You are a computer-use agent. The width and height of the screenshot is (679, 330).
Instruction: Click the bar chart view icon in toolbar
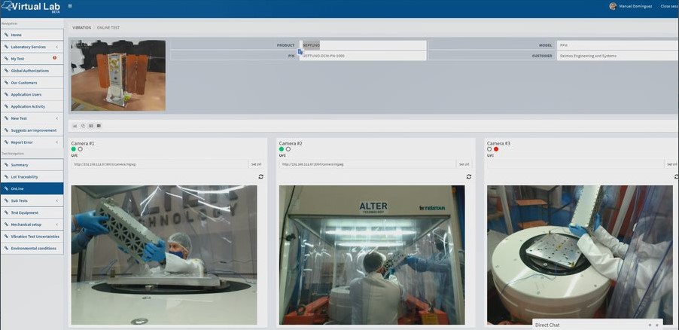click(75, 126)
